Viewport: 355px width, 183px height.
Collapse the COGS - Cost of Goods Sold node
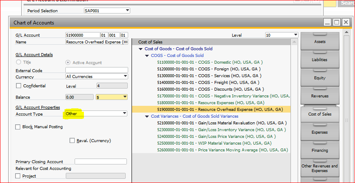pyautogui.click(x=147, y=56)
